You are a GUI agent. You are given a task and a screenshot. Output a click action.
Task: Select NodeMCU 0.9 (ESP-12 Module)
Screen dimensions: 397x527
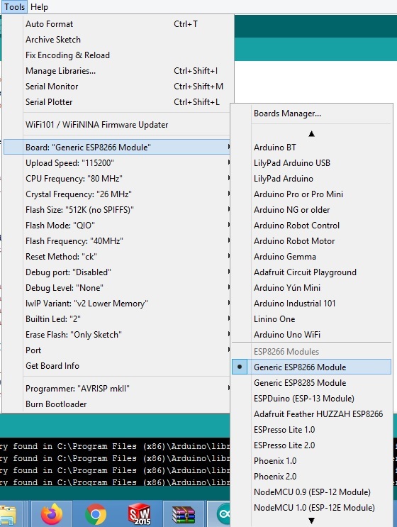click(x=311, y=492)
